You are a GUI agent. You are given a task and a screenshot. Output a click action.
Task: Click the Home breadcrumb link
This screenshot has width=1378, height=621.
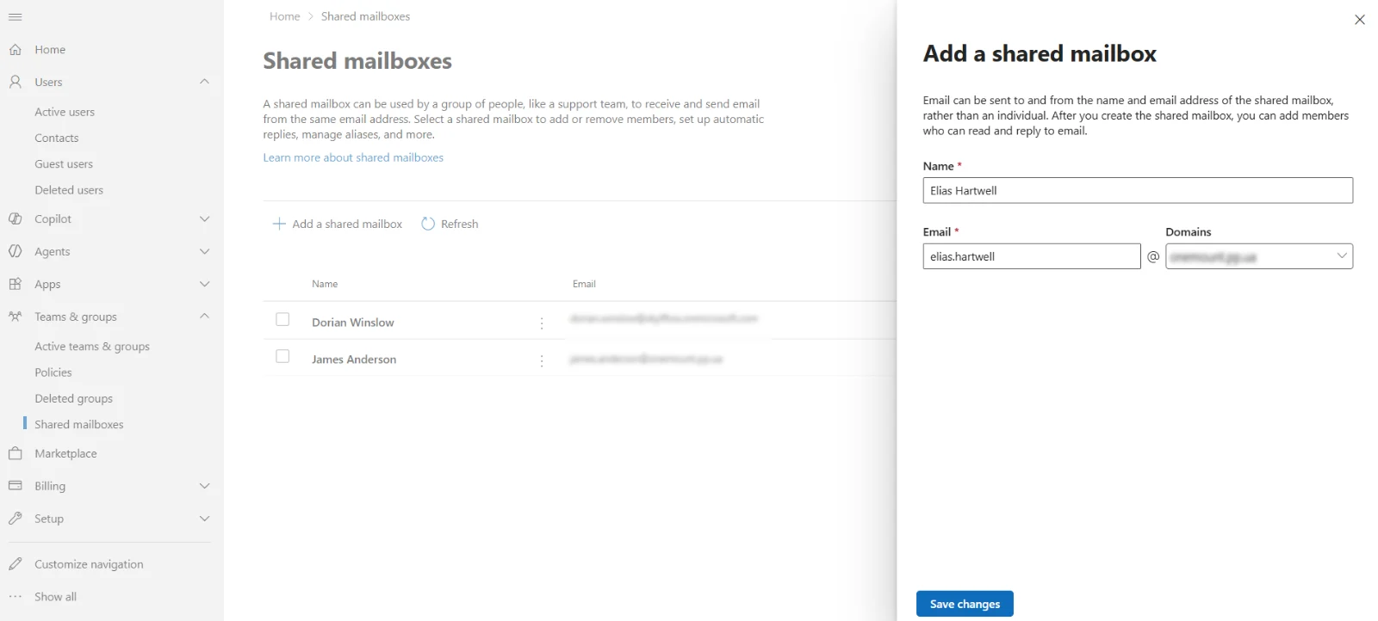pyautogui.click(x=284, y=16)
